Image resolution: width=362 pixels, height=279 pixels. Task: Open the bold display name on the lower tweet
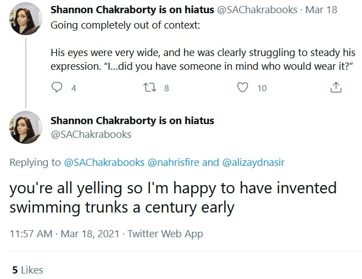[132, 120]
